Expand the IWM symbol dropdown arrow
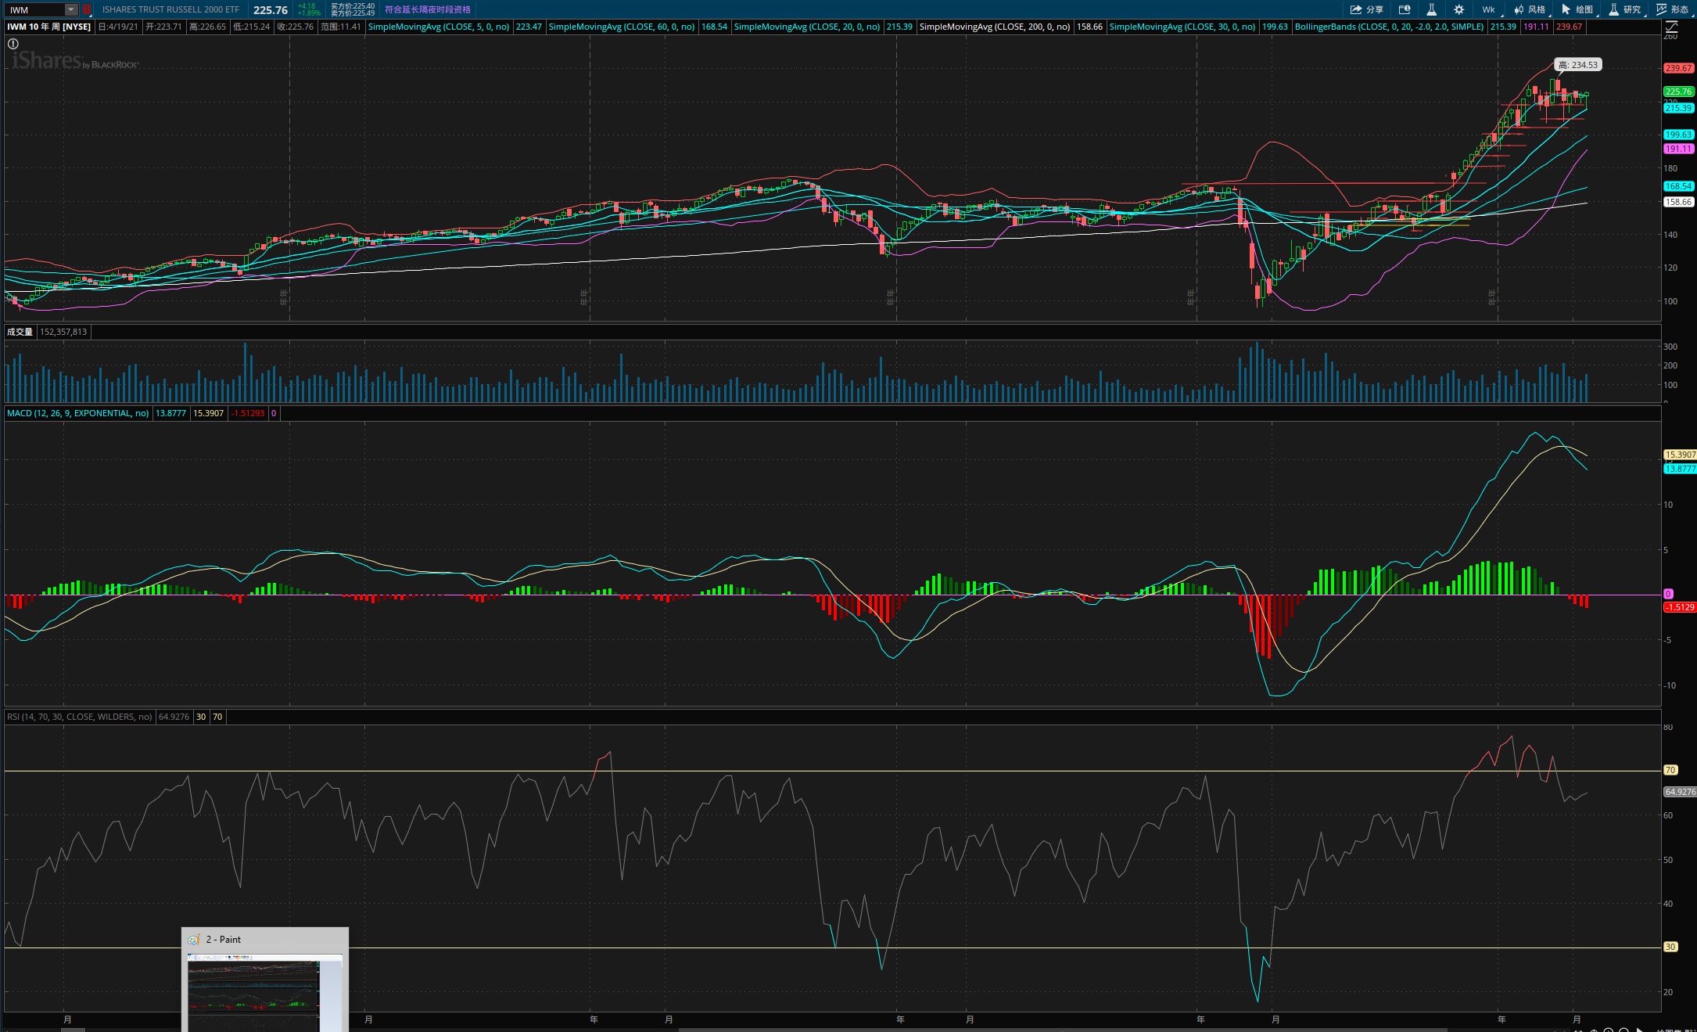This screenshot has height=1032, width=1697. (x=71, y=9)
